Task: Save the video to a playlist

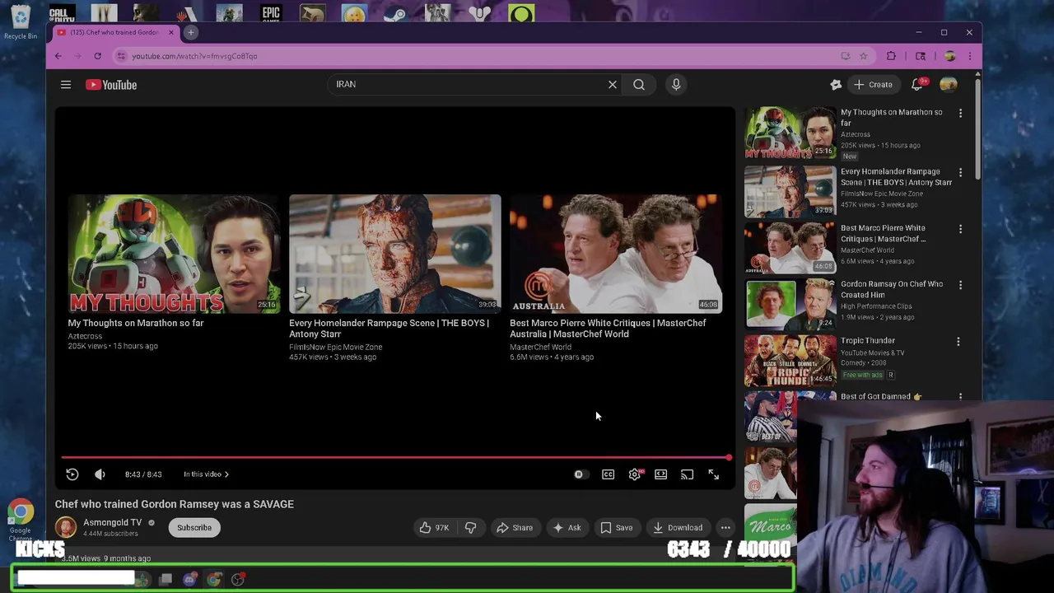Action: tap(616, 528)
